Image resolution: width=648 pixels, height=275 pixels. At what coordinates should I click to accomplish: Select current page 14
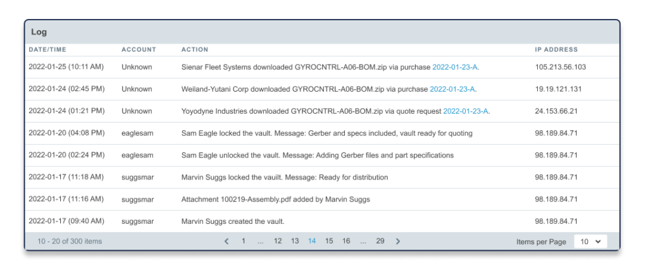click(312, 241)
